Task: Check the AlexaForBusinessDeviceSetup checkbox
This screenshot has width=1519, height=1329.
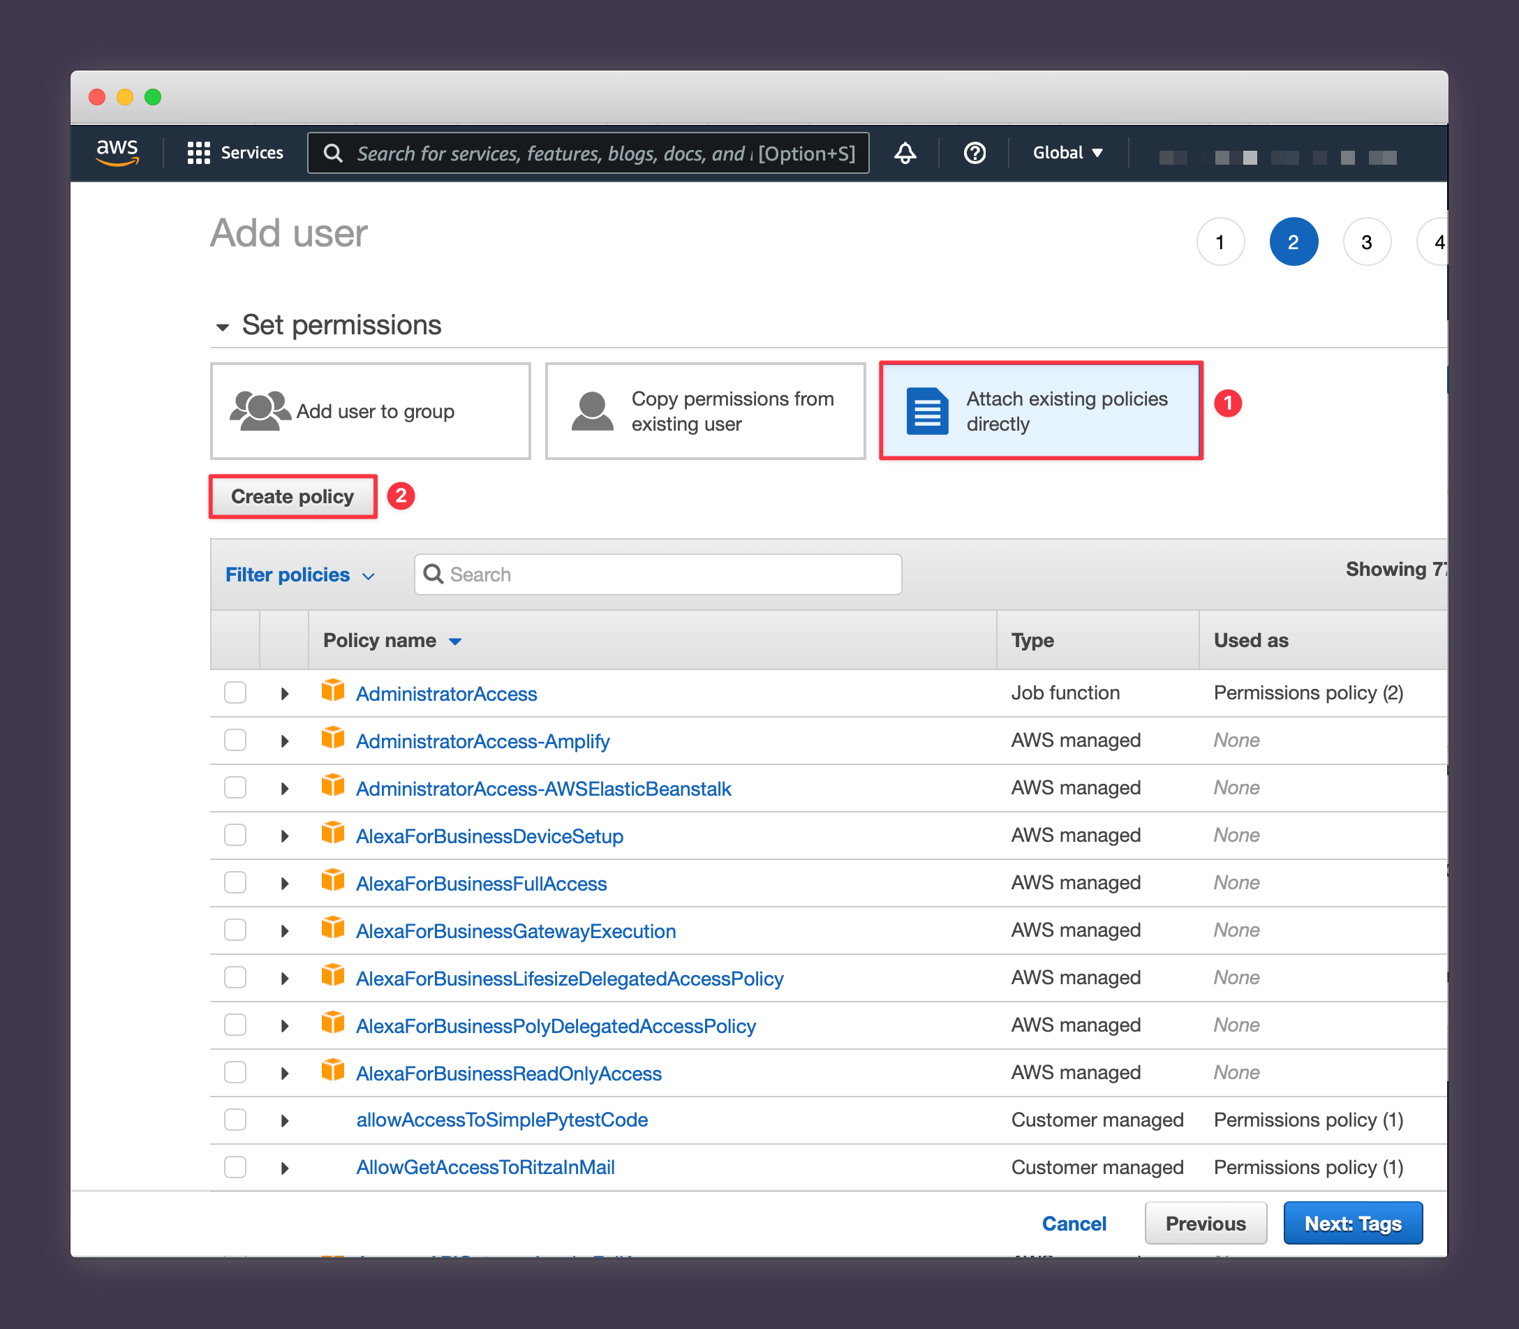Action: pyautogui.click(x=235, y=835)
